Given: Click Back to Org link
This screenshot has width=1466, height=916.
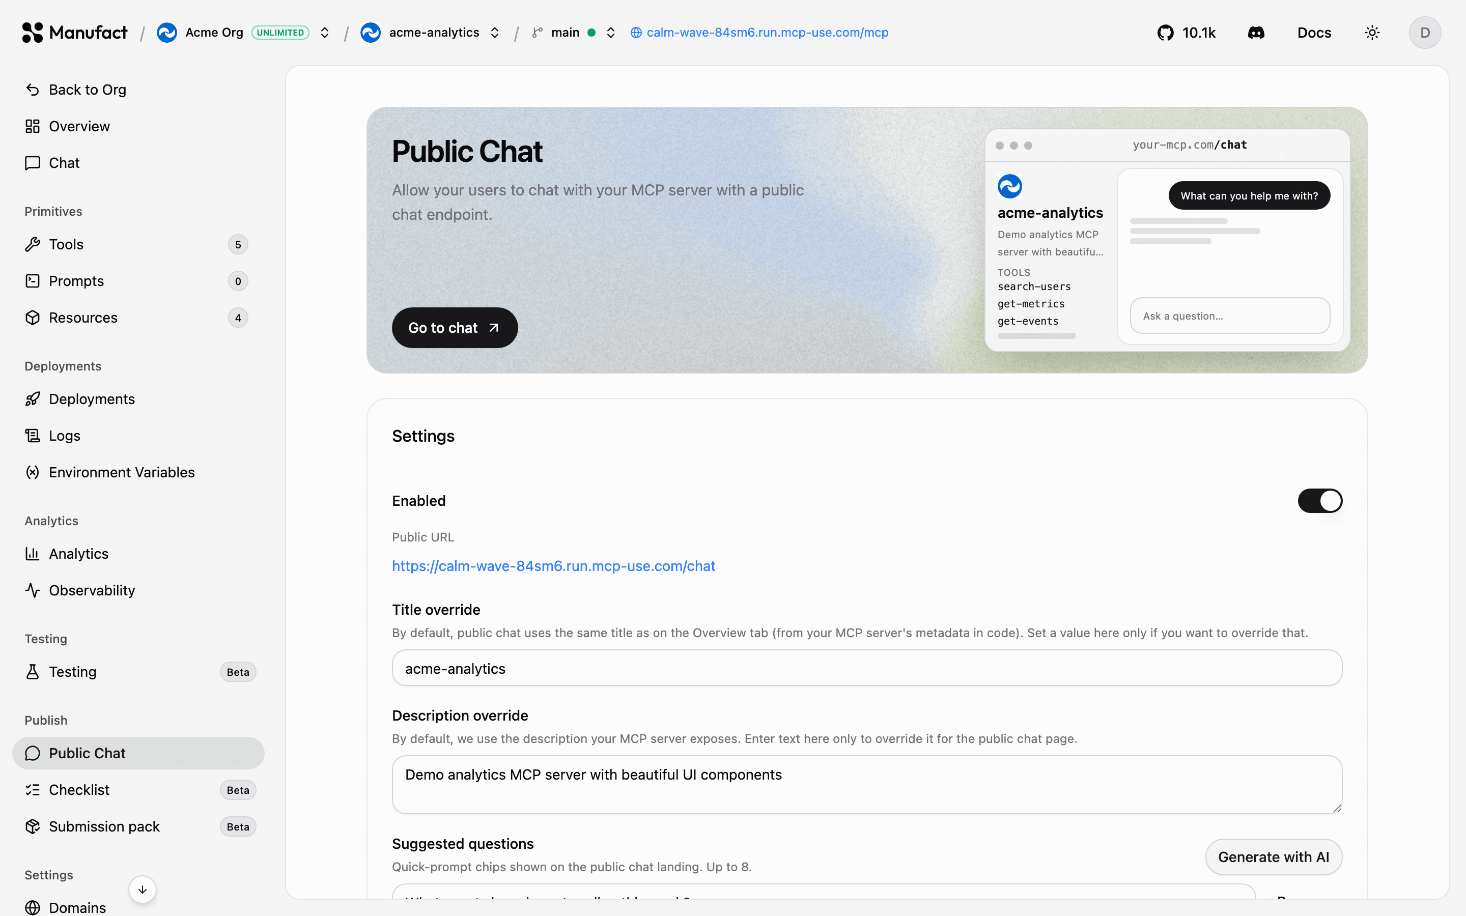Looking at the screenshot, I should tap(138, 90).
